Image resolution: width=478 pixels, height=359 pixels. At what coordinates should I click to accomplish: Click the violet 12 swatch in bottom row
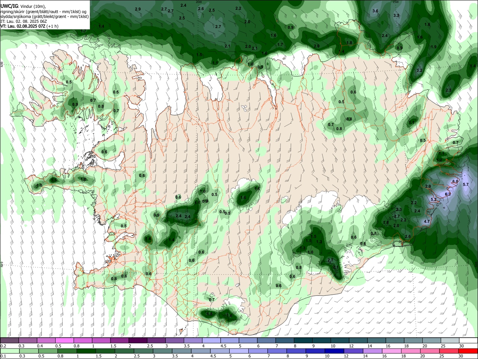[x=354, y=351]
